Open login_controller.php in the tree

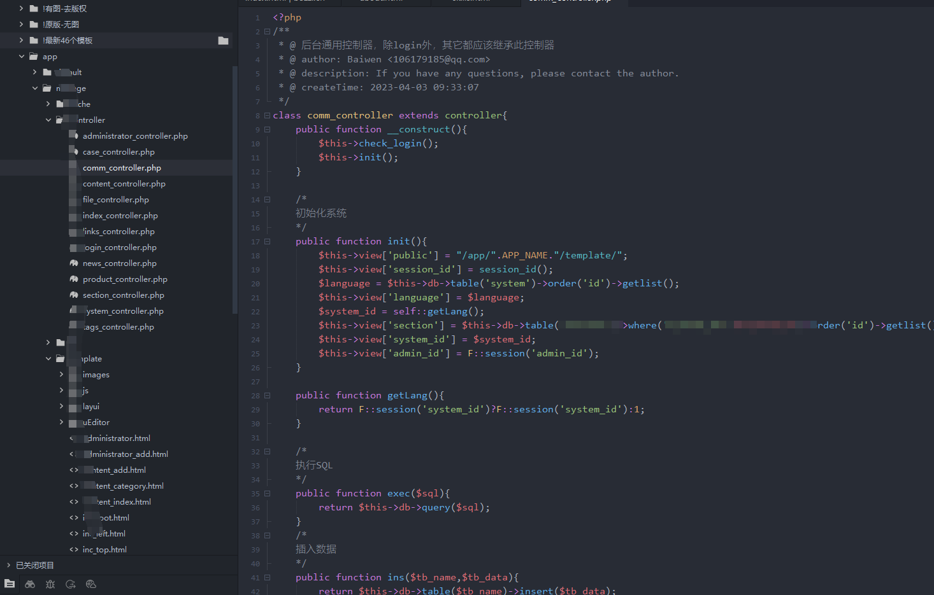point(120,247)
